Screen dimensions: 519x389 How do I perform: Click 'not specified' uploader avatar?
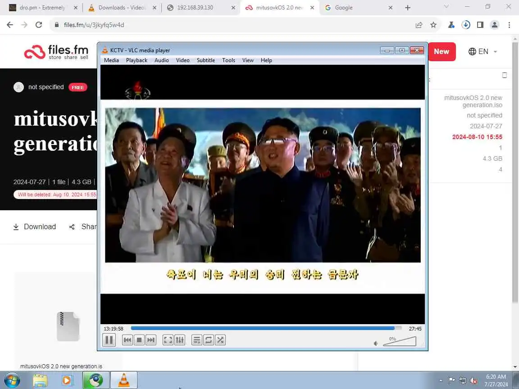18,87
